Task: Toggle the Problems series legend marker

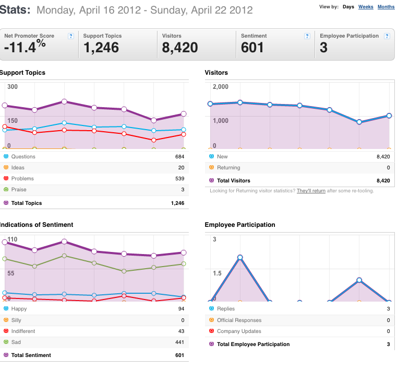Action: tap(6, 178)
